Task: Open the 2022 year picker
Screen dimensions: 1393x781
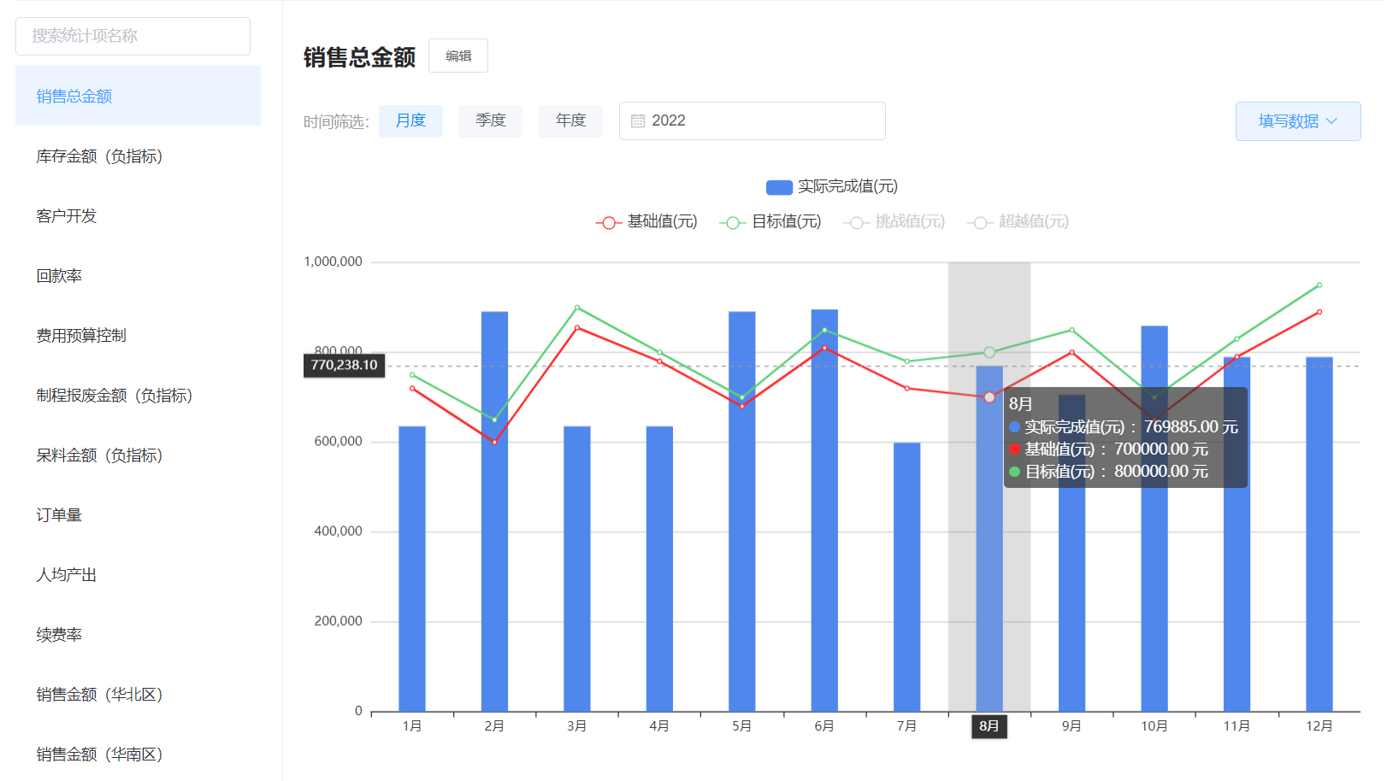Action: tap(753, 121)
